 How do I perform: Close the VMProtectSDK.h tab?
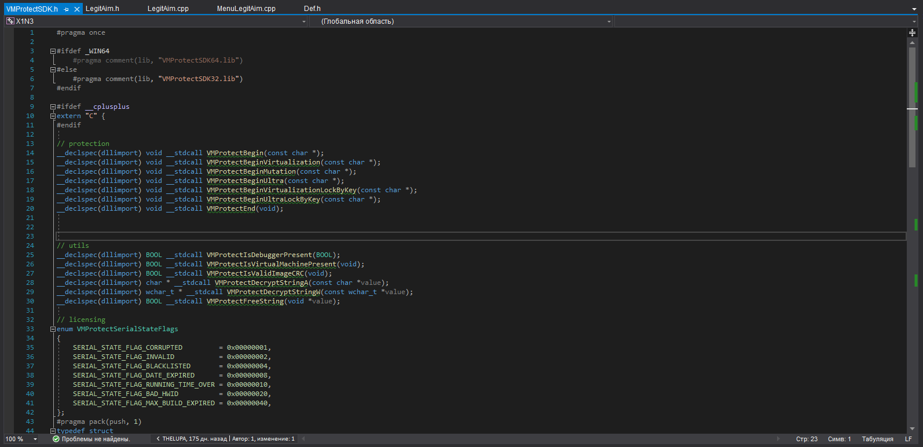(77, 9)
